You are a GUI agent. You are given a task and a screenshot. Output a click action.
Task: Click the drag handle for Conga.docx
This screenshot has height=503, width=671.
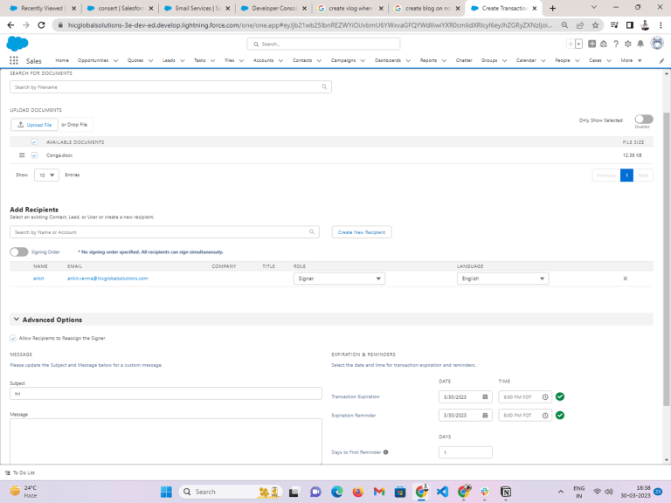coord(22,155)
